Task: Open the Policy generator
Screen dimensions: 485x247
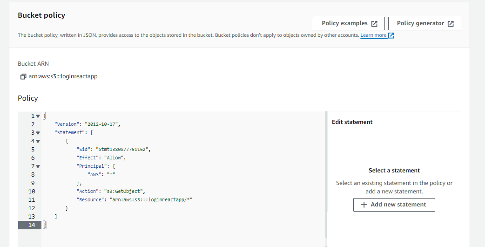Action: 421,23
